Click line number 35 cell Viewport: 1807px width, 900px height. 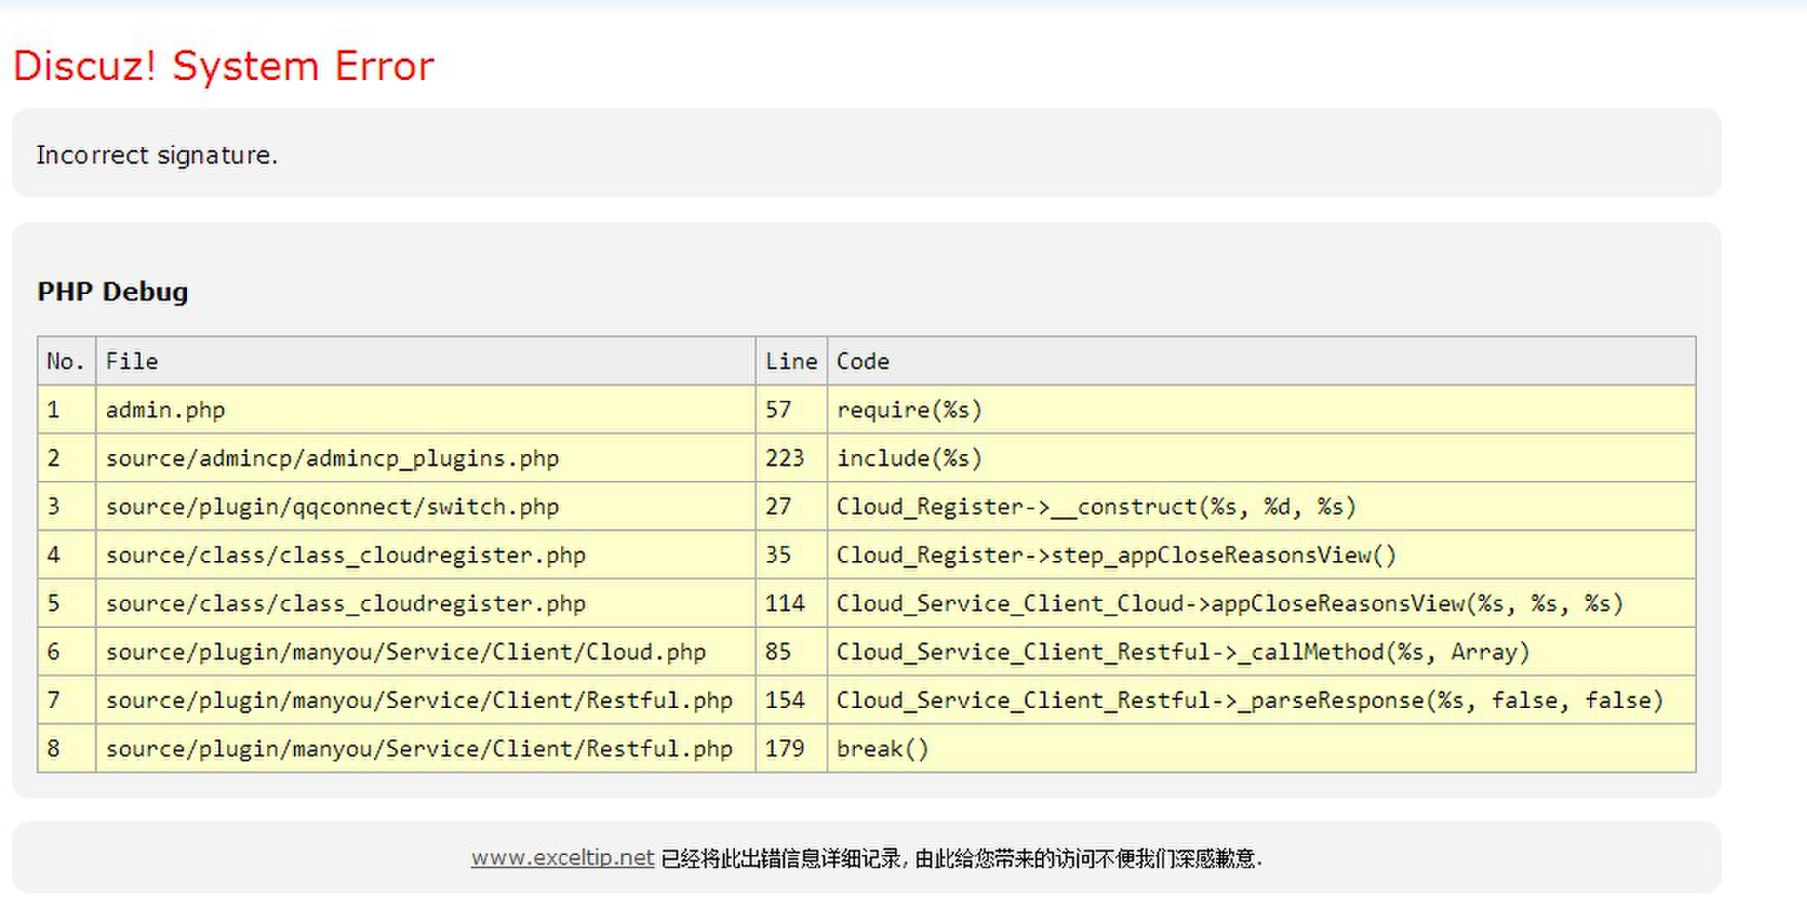[x=792, y=554]
